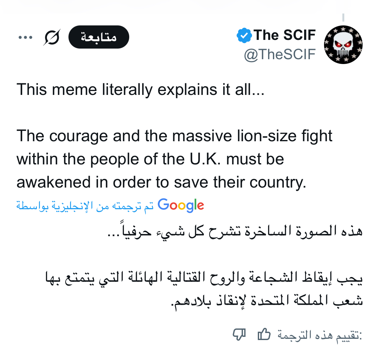Click the تقييم هذه الترجمة label

click(320, 335)
